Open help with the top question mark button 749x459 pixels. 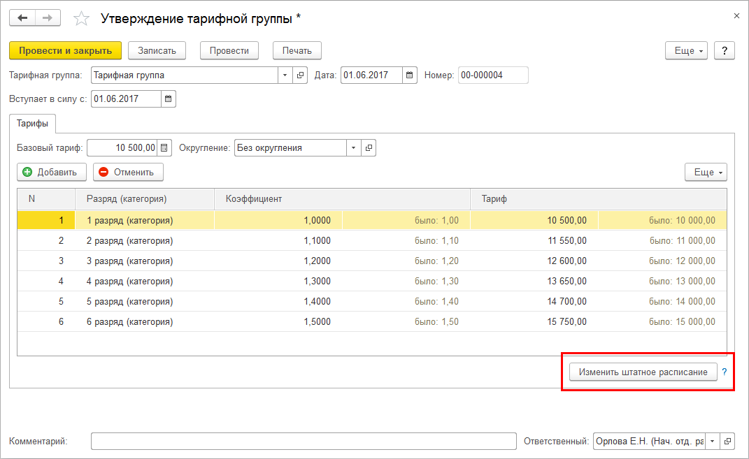724,50
